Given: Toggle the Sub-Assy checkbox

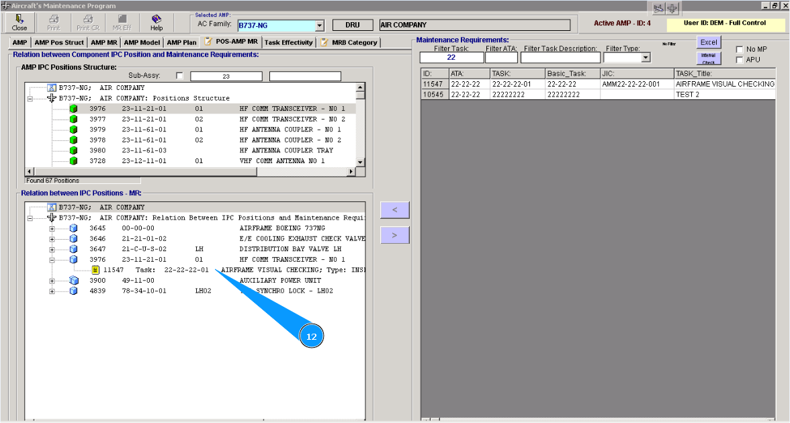Looking at the screenshot, I should [x=179, y=76].
